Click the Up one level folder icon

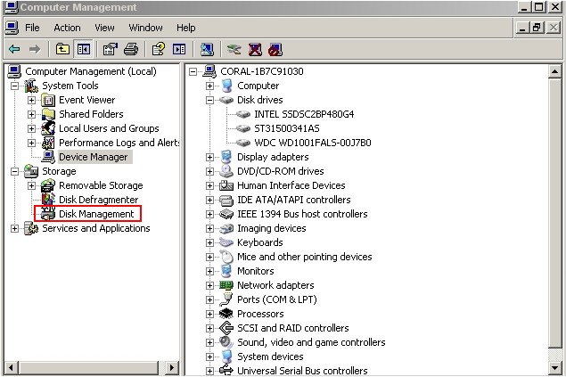[62, 49]
